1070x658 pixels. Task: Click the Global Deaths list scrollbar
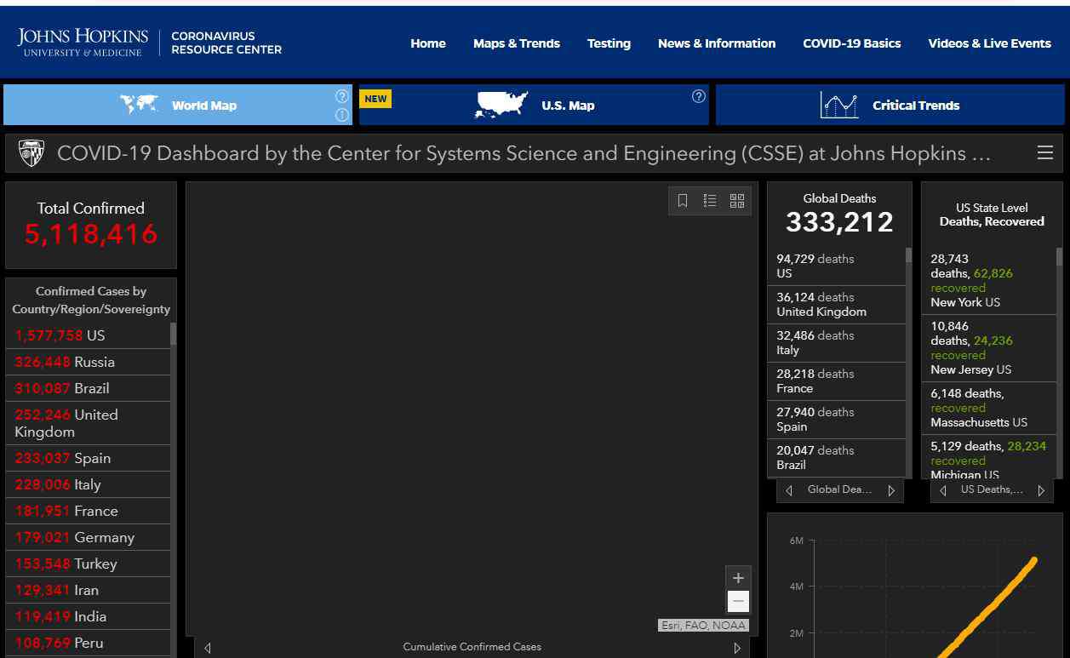pos(908,255)
